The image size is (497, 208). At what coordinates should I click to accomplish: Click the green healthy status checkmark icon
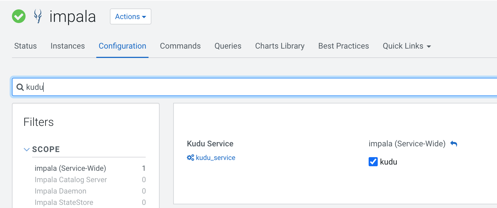(19, 16)
